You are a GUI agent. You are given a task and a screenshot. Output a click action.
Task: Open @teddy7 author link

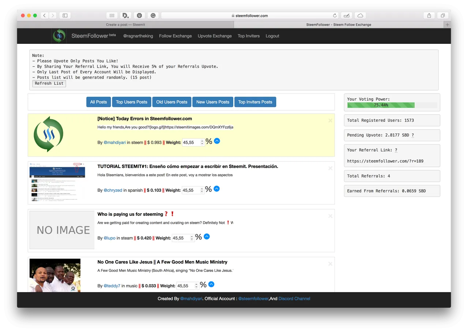point(112,286)
